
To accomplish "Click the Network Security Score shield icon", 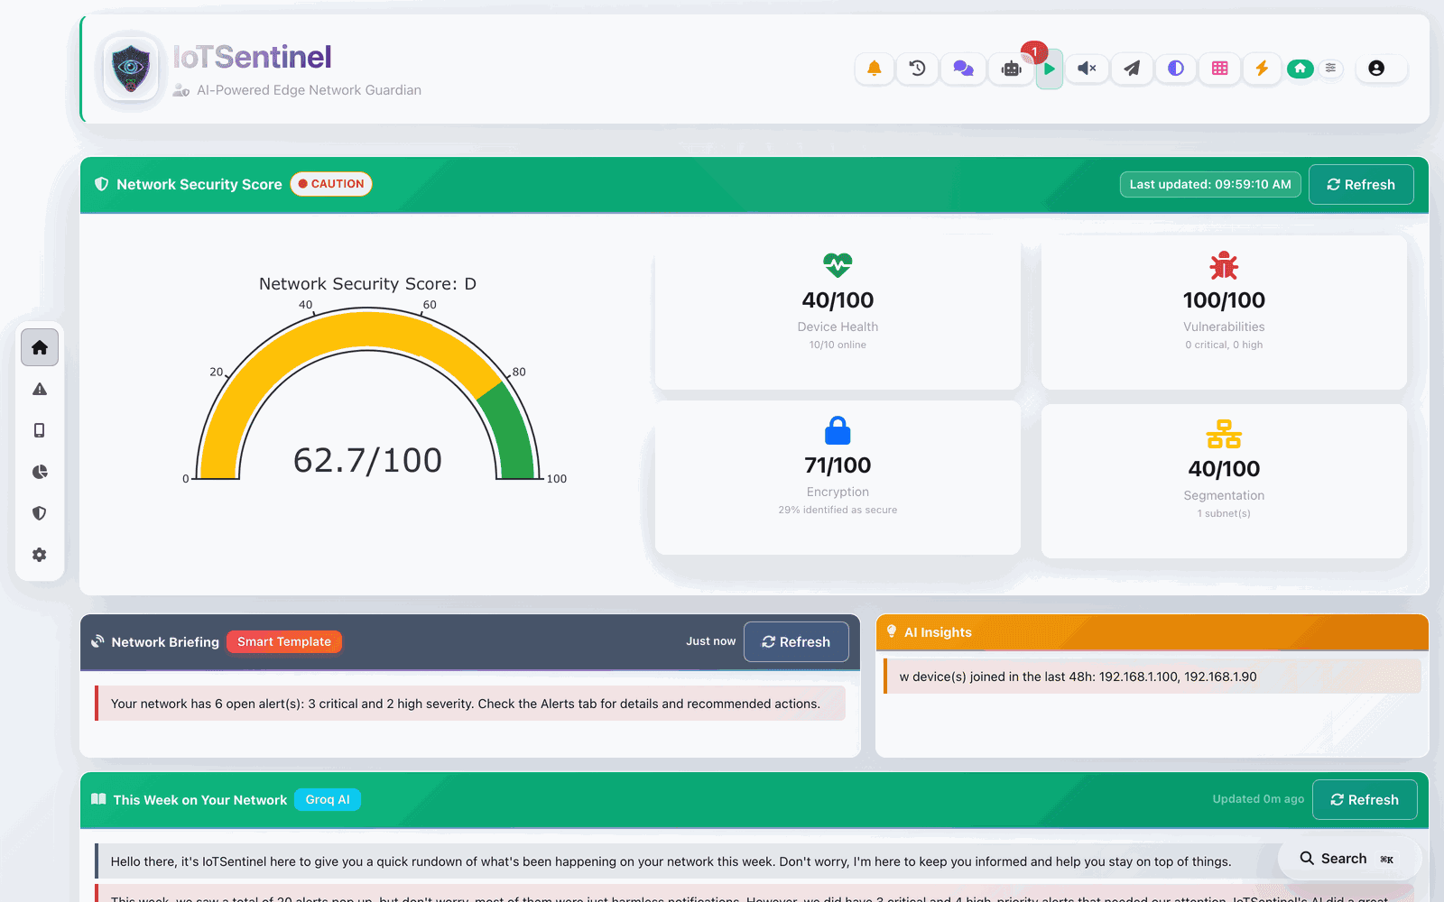I will tap(102, 184).
